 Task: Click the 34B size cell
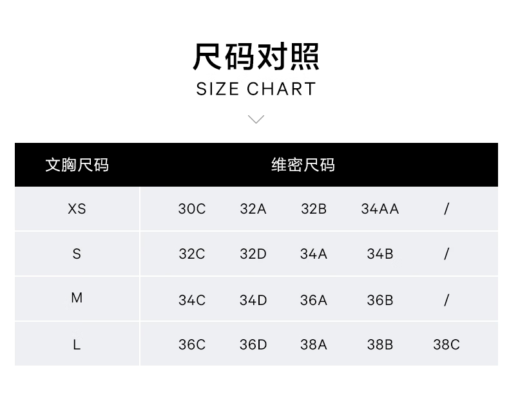pyautogui.click(x=380, y=254)
